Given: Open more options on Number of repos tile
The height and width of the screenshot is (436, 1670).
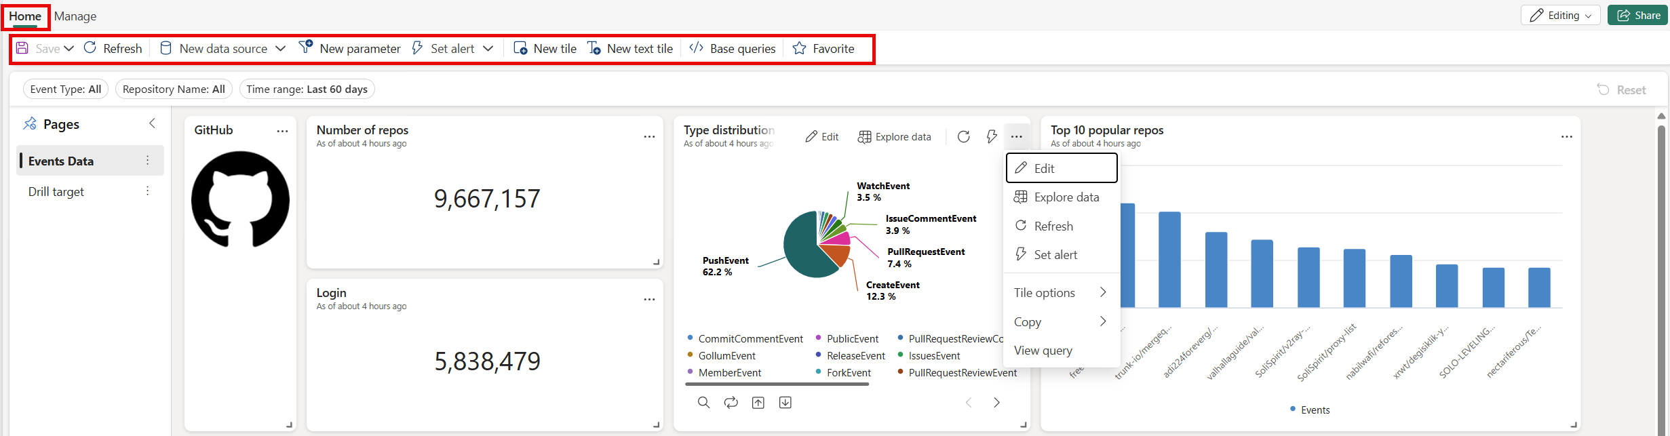Looking at the screenshot, I should pyautogui.click(x=649, y=136).
